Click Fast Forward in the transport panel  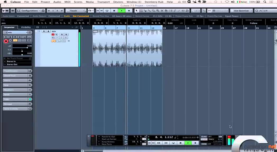[166, 143]
